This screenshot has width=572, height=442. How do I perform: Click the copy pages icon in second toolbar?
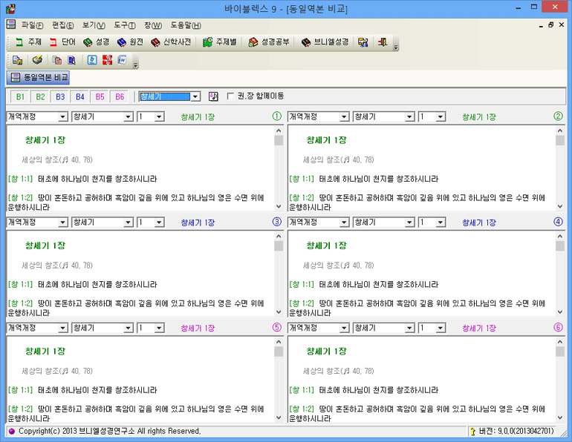coord(56,60)
